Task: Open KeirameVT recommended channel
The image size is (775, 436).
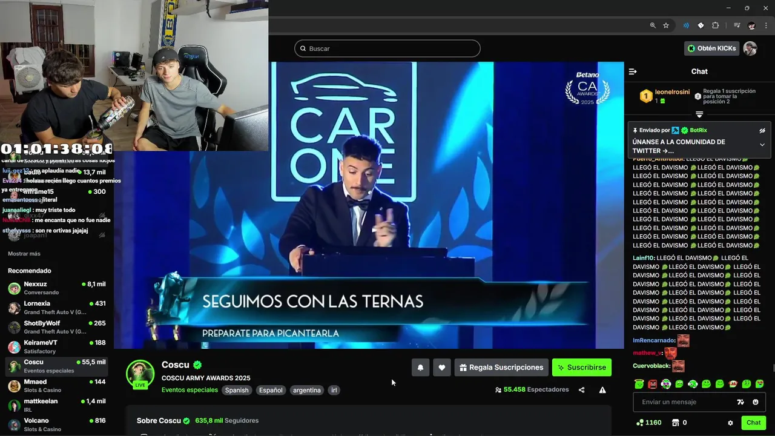Action: [x=57, y=347]
